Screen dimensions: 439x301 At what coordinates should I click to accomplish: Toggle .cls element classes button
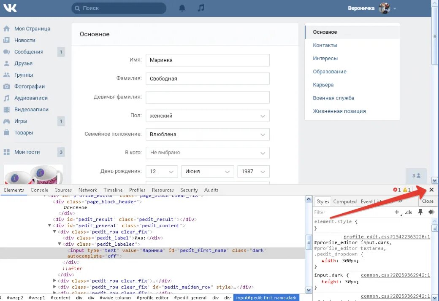pyautogui.click(x=409, y=212)
